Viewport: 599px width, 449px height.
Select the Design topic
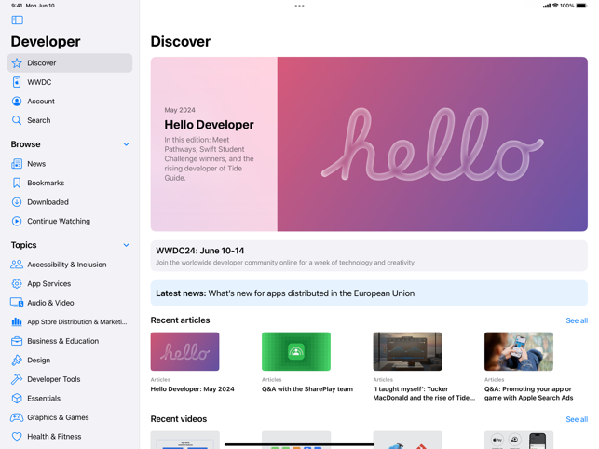70,360
